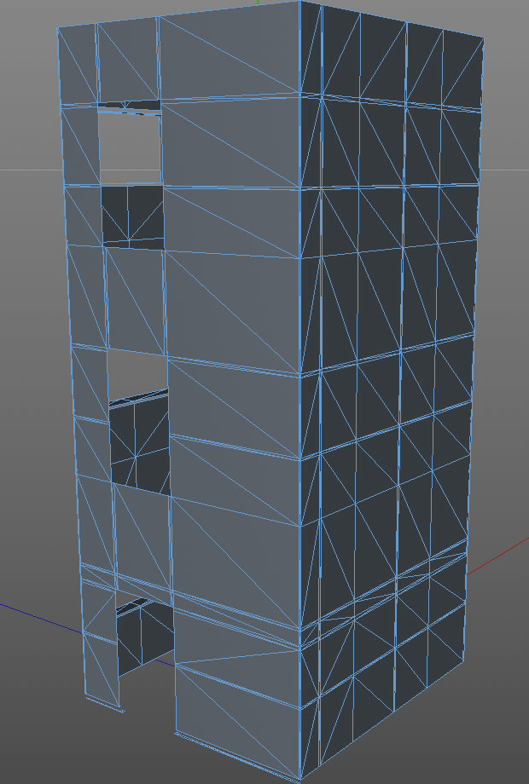Click the green Y-axis tip above the roof
Viewport: 529px width, 784px height.
click(258, 2)
